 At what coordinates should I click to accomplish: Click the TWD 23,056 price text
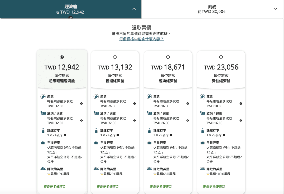click(221, 67)
